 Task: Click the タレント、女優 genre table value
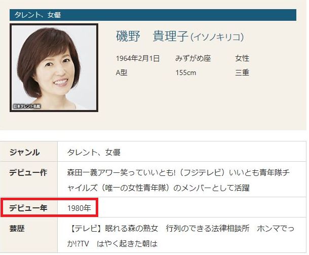pos(94,153)
